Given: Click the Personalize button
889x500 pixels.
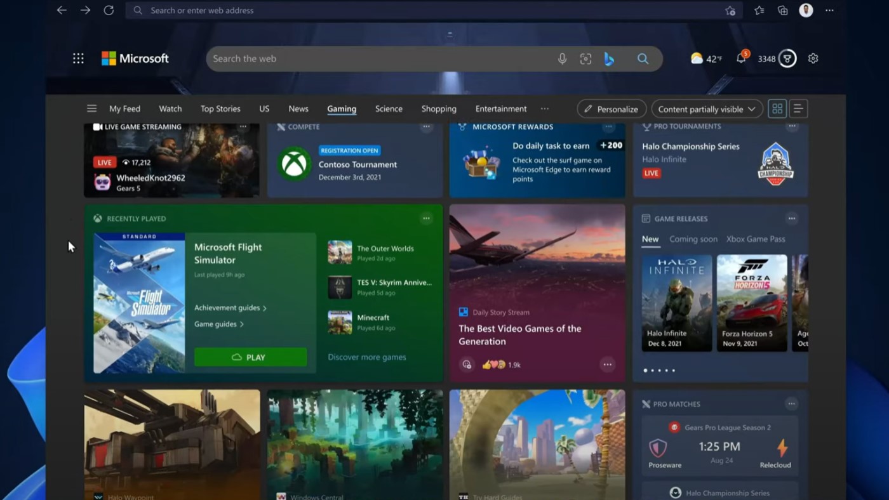Looking at the screenshot, I should click(612, 109).
